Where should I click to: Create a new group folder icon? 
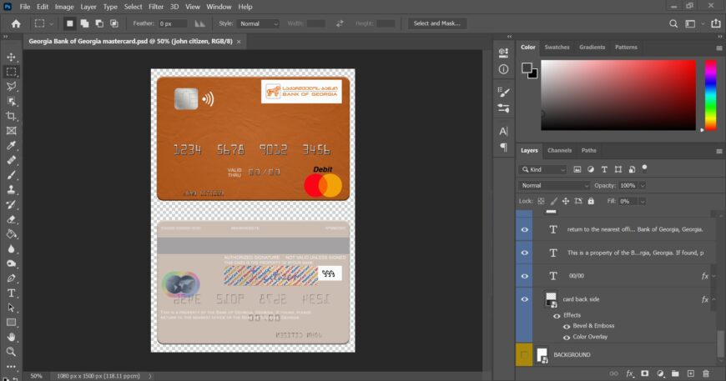[675, 373]
